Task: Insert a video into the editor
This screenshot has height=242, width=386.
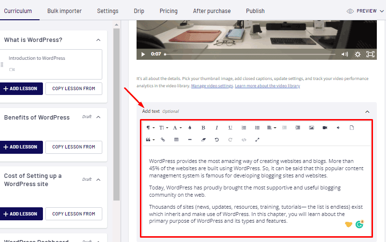Action: click(325, 128)
